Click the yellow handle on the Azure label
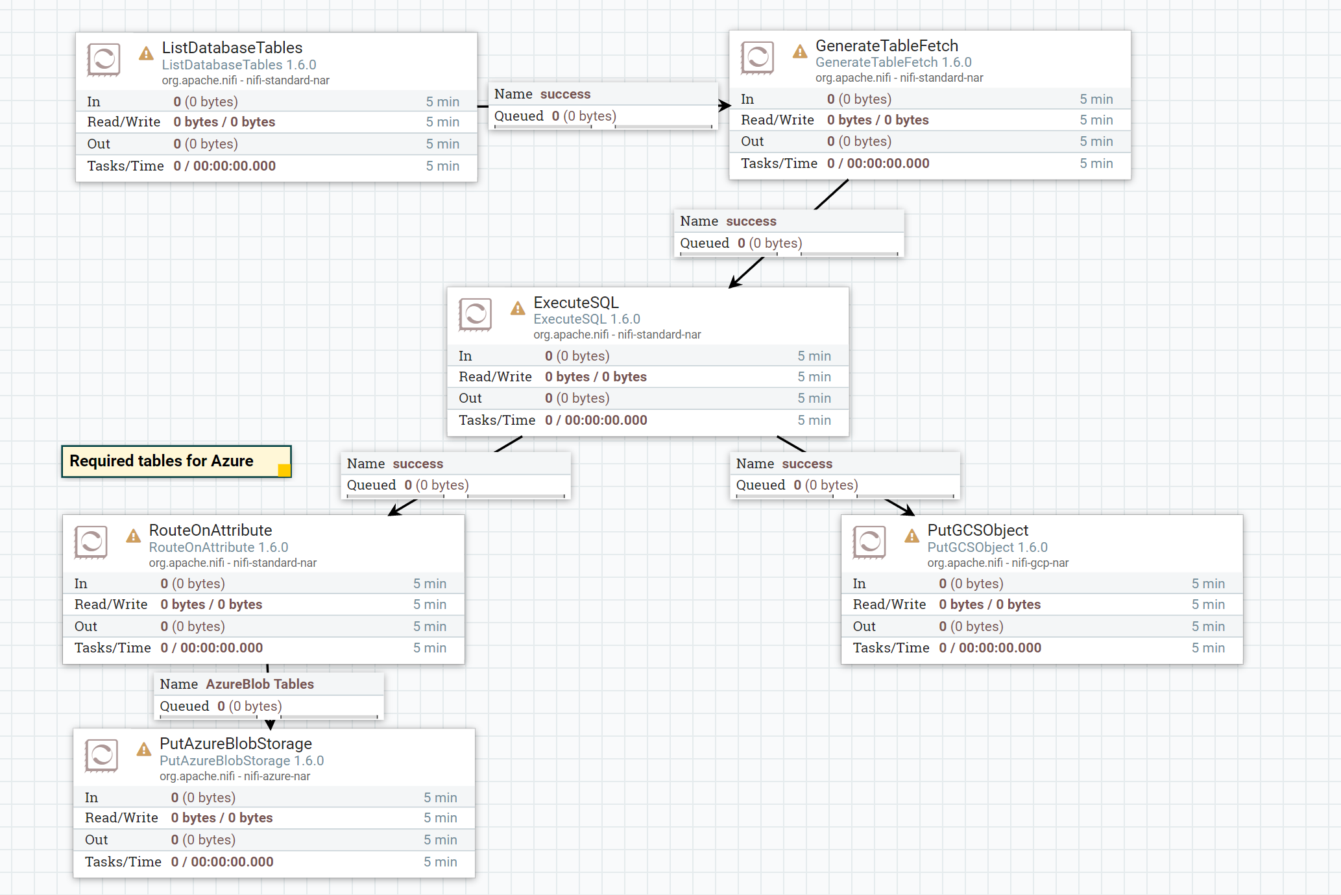The height and width of the screenshot is (895, 1341). [x=285, y=471]
